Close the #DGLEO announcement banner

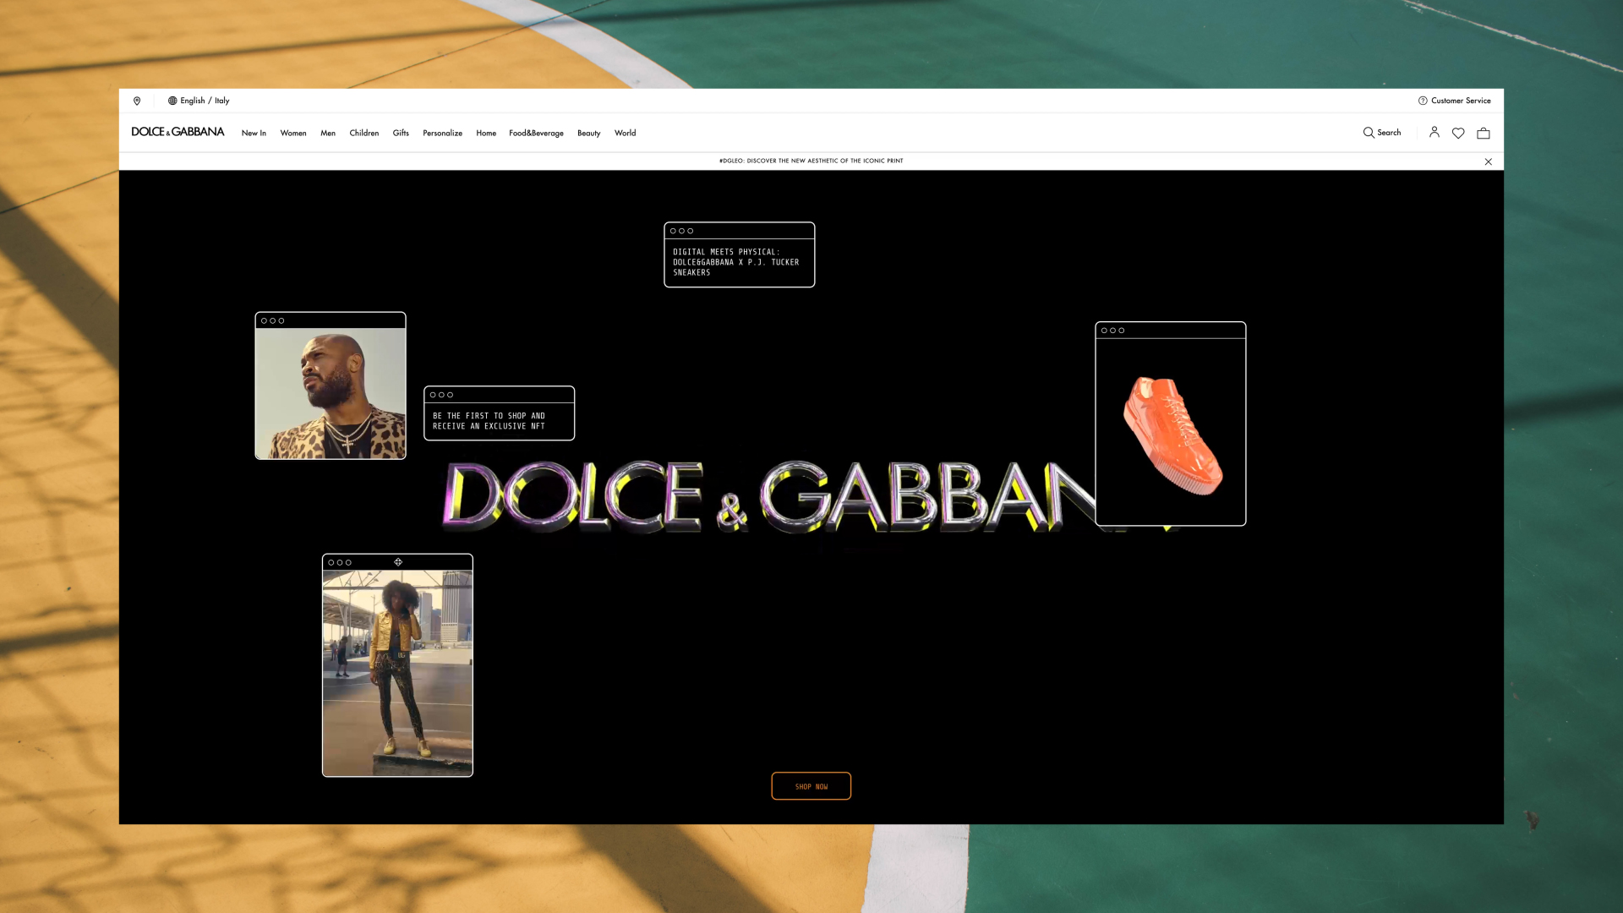click(x=1489, y=161)
